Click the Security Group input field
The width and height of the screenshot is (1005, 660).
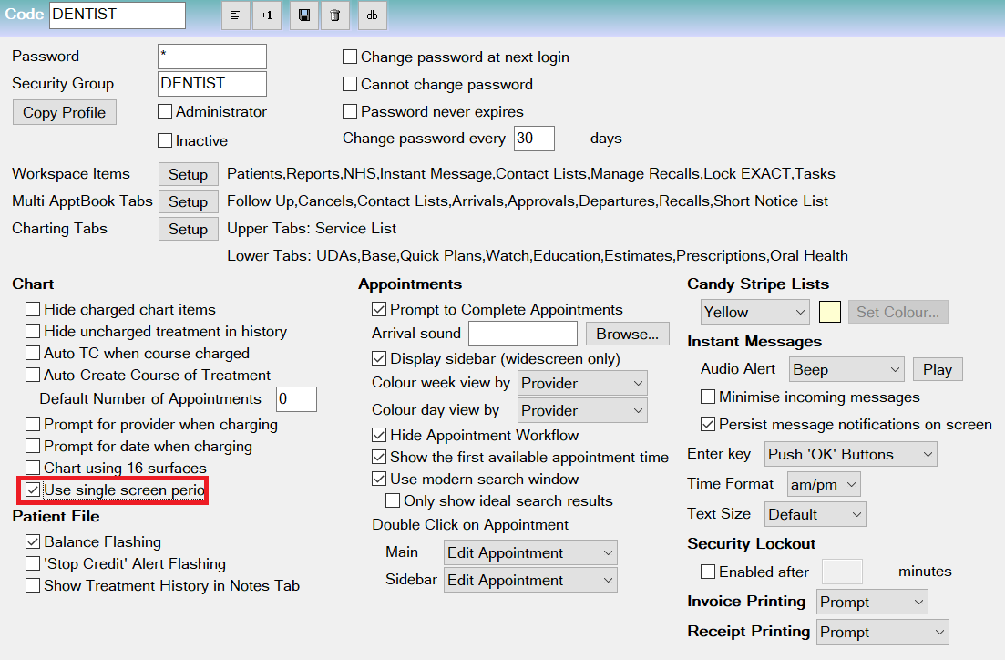212,83
